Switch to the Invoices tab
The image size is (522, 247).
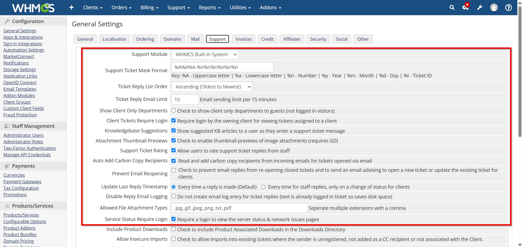pos(244,39)
